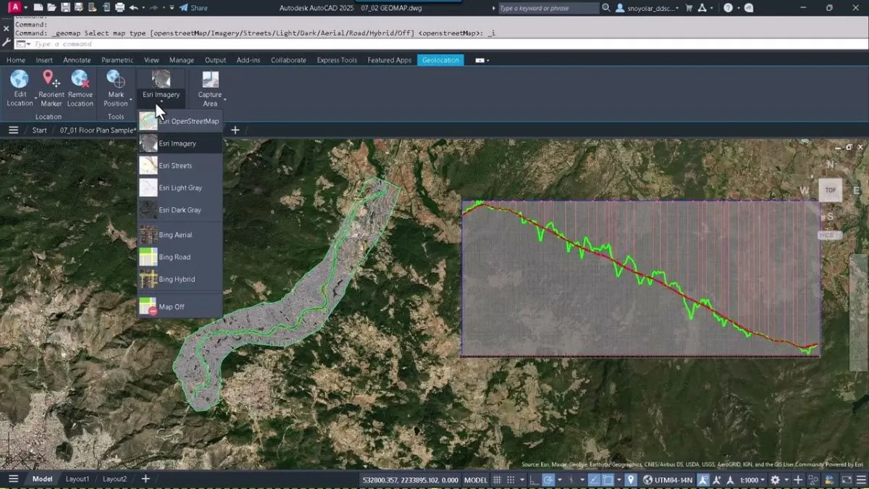Open the Featured Apps ribbon tab

[389, 60]
